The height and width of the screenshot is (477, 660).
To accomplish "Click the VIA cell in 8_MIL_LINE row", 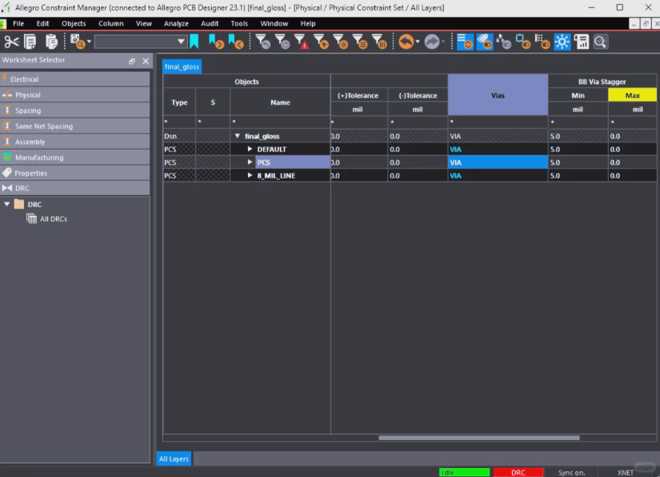I will pyautogui.click(x=498, y=175).
